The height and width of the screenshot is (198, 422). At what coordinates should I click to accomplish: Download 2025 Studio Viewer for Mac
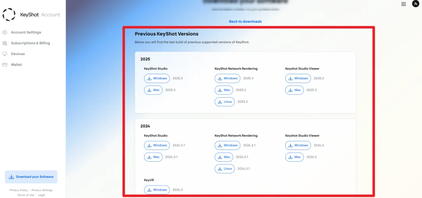(295, 90)
